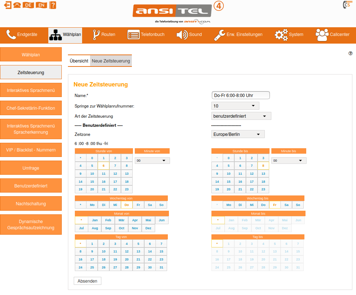
Task: Click the small circled help icon
Action: pyautogui.click(x=351, y=53)
